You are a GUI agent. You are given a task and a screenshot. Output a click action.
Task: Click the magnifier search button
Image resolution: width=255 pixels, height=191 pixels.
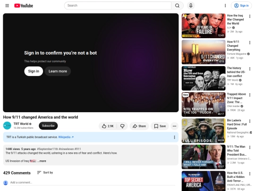[x=177, y=6]
